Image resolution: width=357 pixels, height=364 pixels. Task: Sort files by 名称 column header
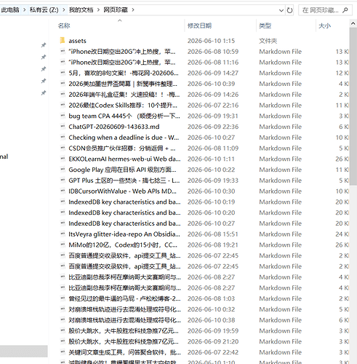click(x=64, y=25)
